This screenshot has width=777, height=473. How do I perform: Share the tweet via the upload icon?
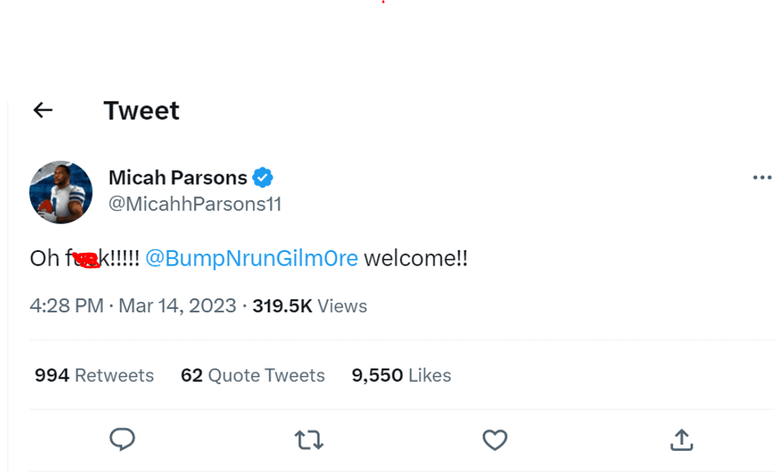point(682,439)
